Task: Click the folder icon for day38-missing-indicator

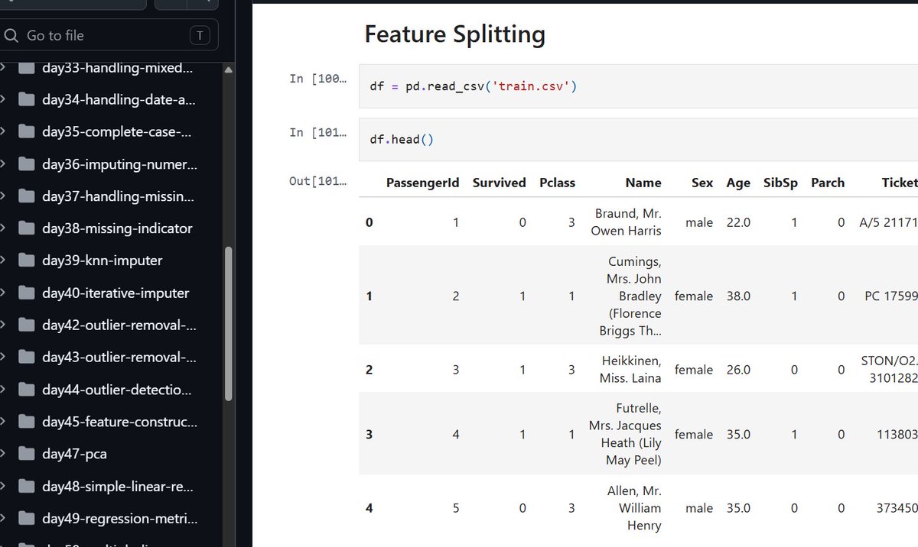Action: click(27, 228)
